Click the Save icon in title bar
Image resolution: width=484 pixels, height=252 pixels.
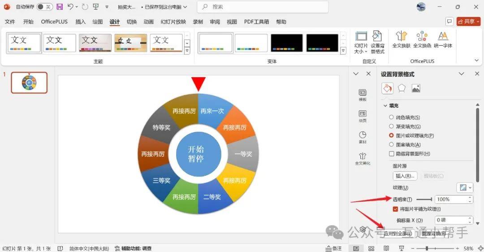coord(60,6)
